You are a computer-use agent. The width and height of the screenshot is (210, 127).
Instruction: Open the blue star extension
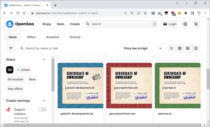[153, 13]
